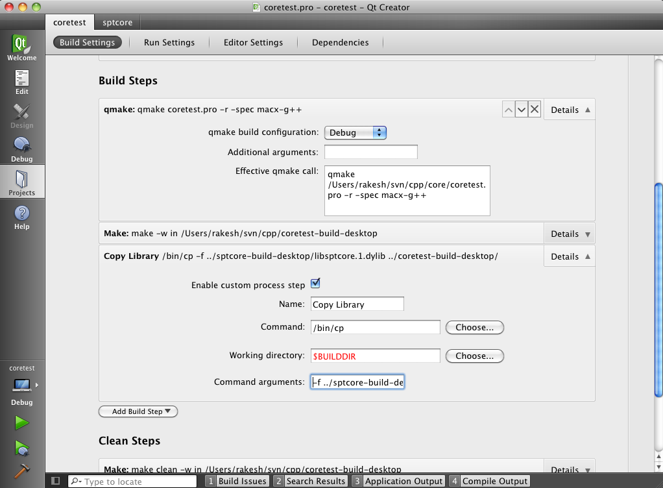Open the Editor Settings tab

pos(253,42)
